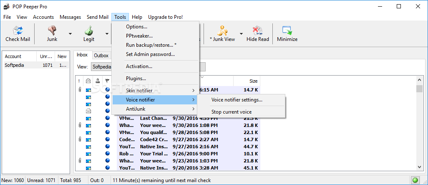Switch to the Inbox tab

[82, 55]
